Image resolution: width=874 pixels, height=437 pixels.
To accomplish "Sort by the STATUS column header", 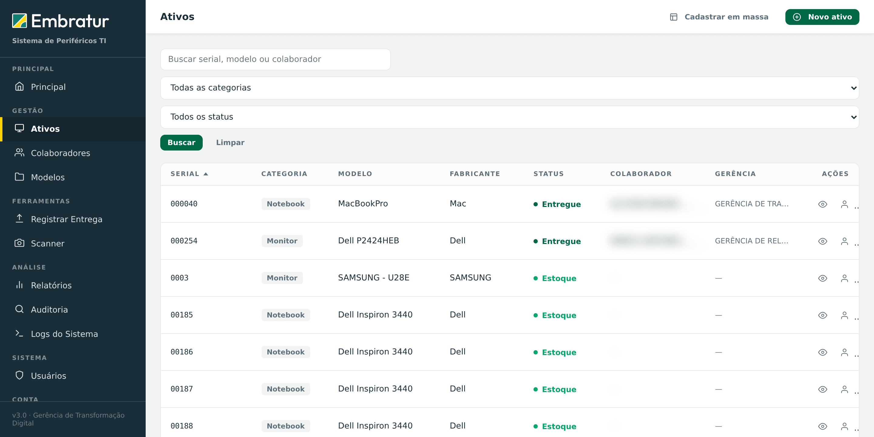I will point(548,174).
